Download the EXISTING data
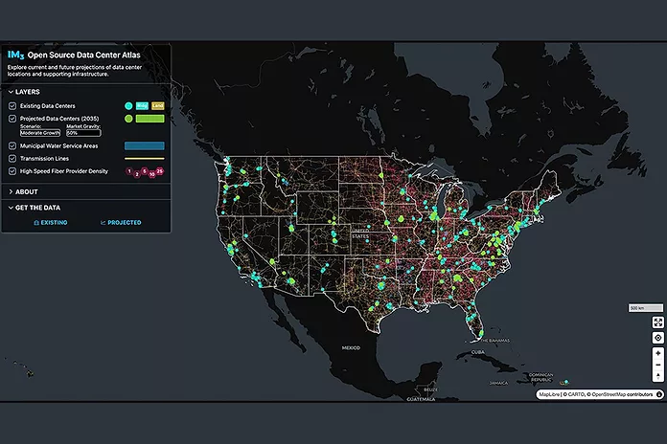The image size is (667, 444). [50, 222]
